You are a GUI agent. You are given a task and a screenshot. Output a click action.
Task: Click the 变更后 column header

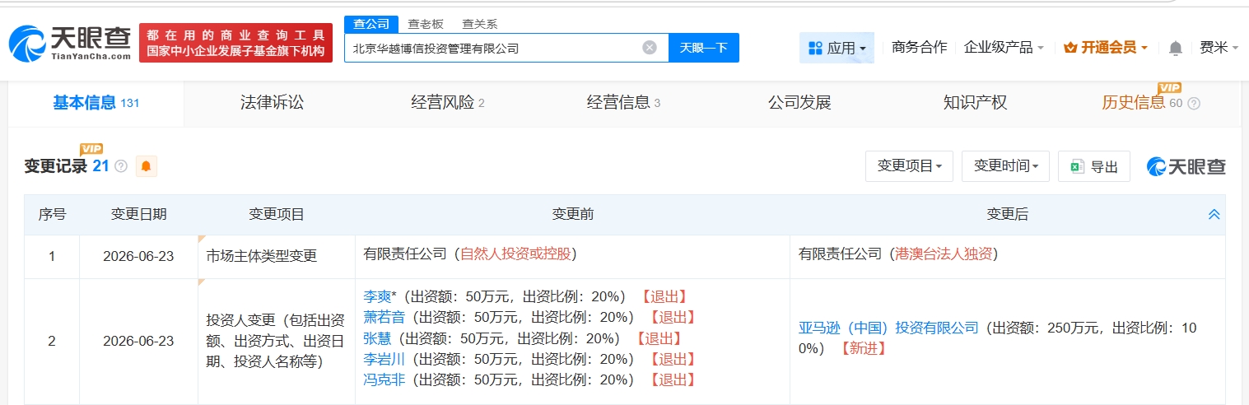(x=1007, y=215)
